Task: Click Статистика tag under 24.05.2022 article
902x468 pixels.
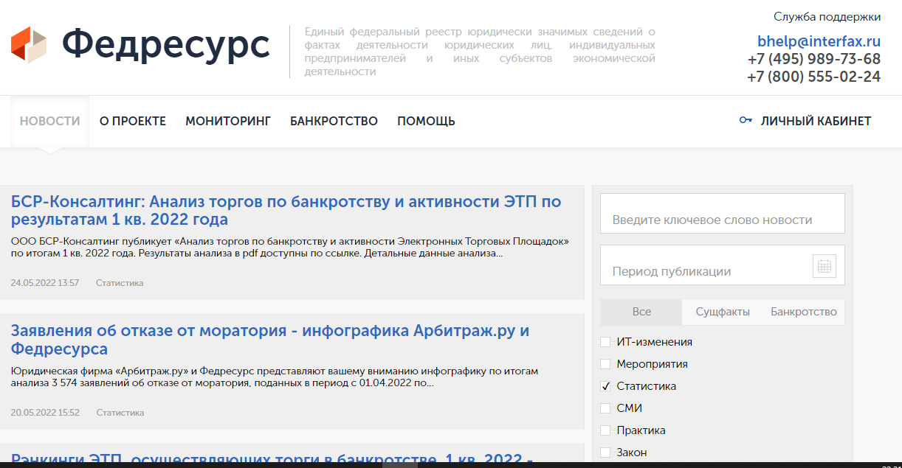Action: pos(120,283)
